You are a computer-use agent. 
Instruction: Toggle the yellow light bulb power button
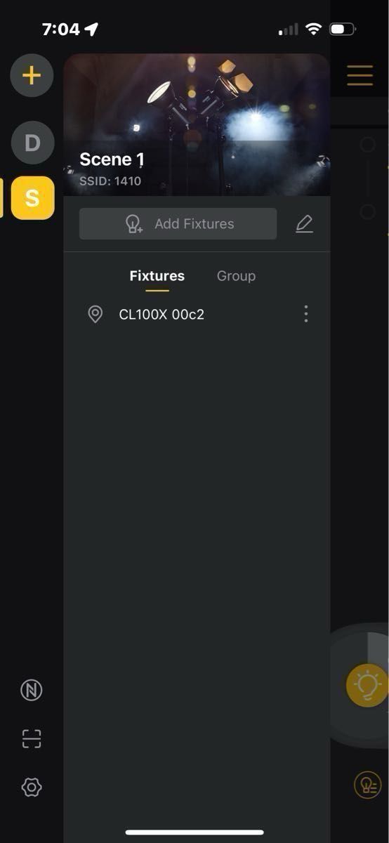(367, 685)
